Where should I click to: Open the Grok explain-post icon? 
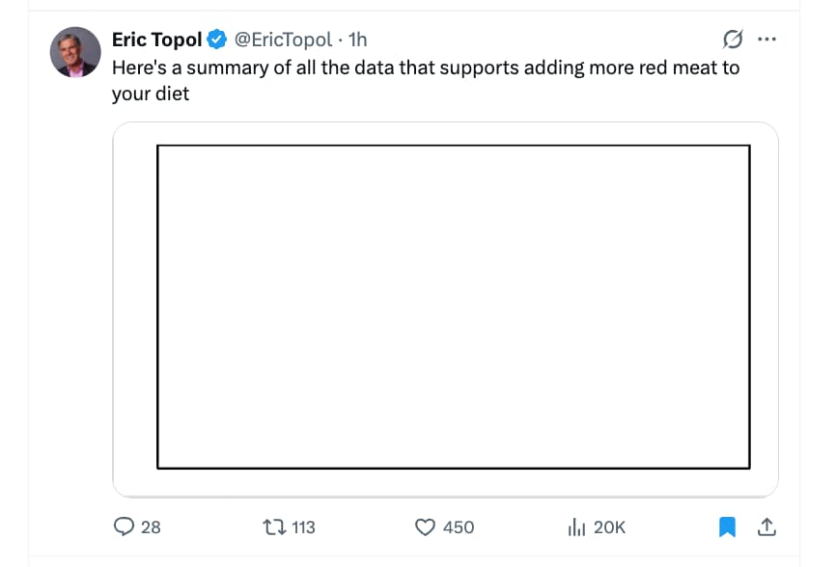tap(733, 40)
